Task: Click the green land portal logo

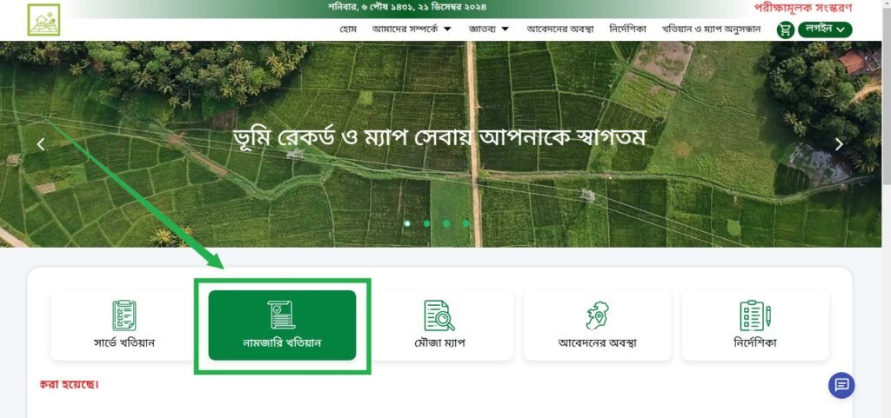Action: [x=44, y=19]
